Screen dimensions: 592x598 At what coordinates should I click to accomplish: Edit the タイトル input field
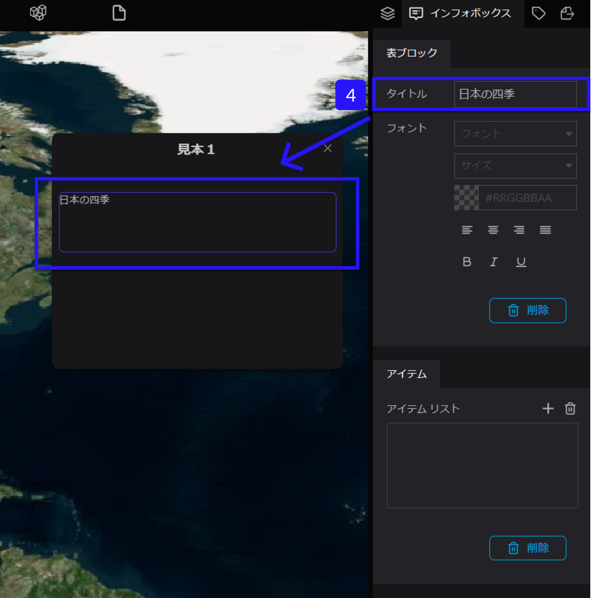click(x=515, y=94)
